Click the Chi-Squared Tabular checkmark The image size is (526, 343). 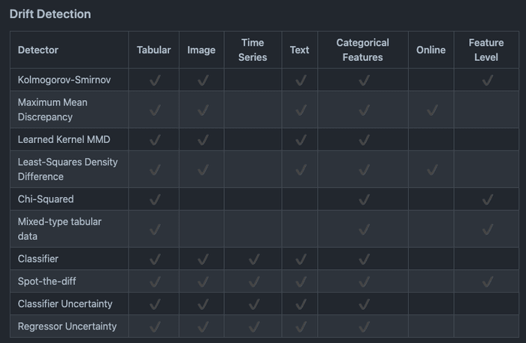155,199
